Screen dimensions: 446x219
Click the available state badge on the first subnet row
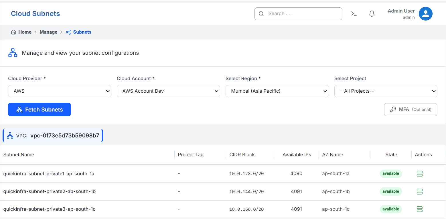(x=391, y=173)
